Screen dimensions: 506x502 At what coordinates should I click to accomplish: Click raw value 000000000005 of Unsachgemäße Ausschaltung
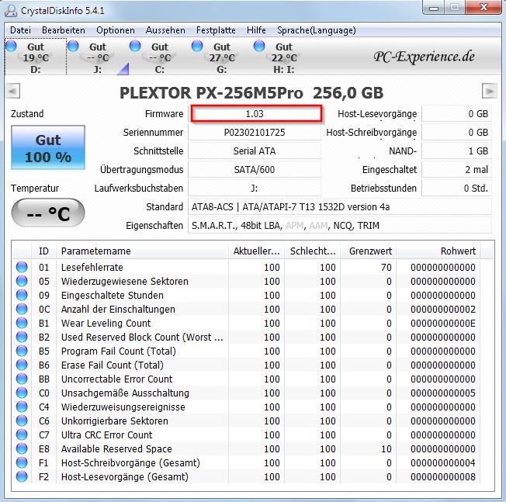442,393
